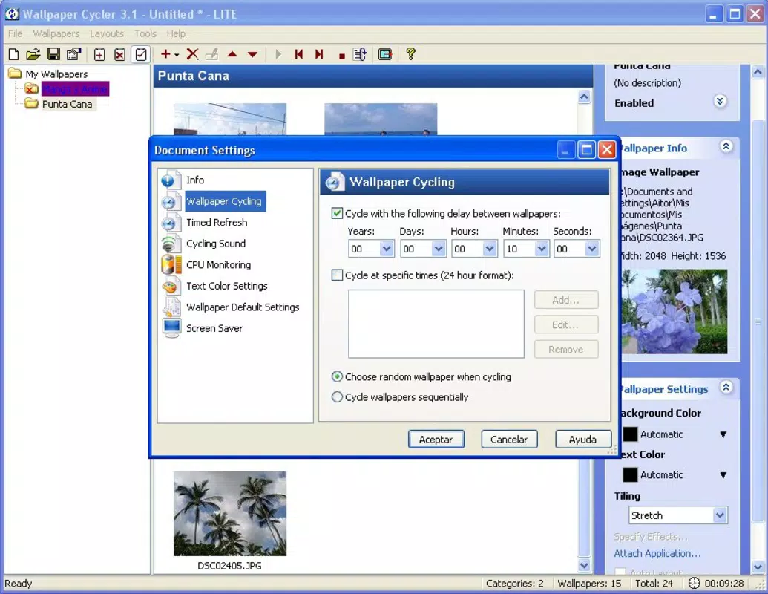Open the dropdown arrow next to the red plus
The height and width of the screenshot is (594, 768).
(x=177, y=55)
